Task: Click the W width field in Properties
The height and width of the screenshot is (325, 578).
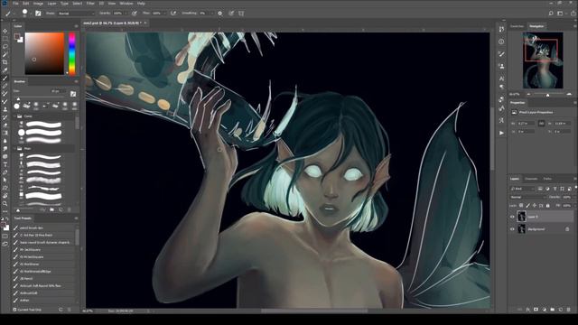Action: pyautogui.click(x=526, y=124)
